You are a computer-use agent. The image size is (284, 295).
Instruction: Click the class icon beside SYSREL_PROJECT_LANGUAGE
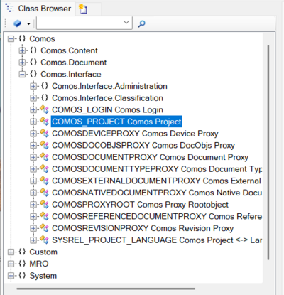(44, 240)
